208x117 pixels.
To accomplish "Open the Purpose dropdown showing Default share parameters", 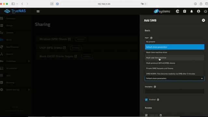I will click(x=175, y=78).
